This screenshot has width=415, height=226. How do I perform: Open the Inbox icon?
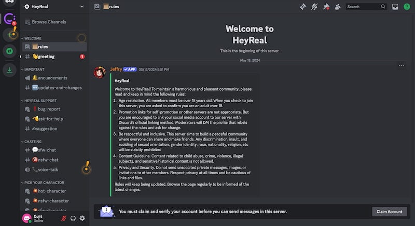(x=395, y=7)
